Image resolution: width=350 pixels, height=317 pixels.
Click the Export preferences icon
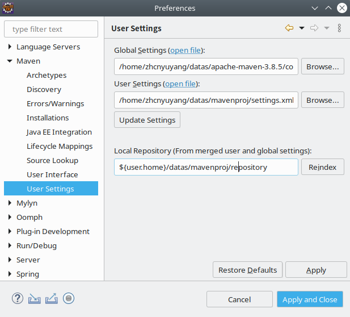pyautogui.click(x=52, y=298)
